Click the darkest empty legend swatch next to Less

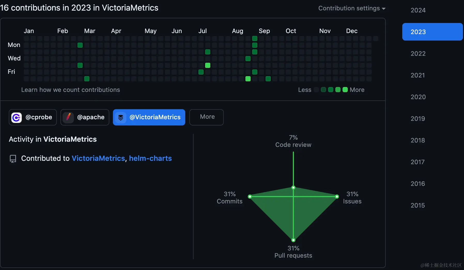[x=316, y=90]
